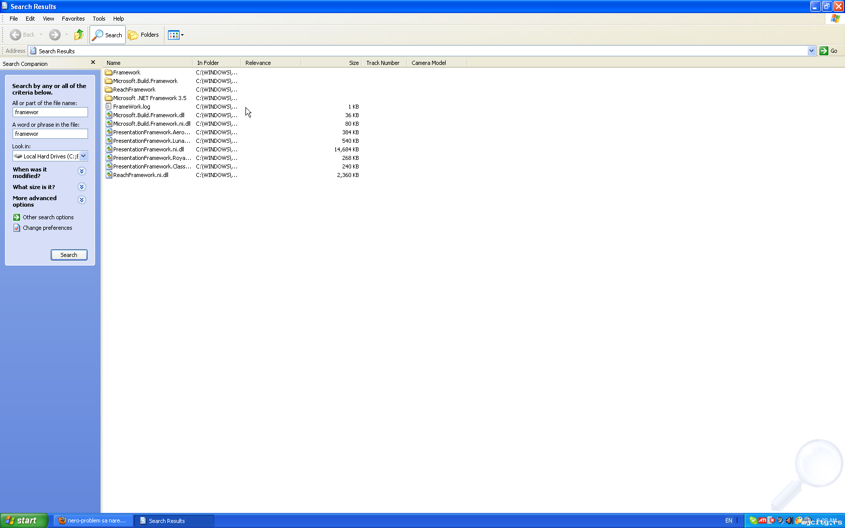This screenshot has width=845, height=528.
Task: Select Microsoft.Build.Framework.dll file icon
Action: [x=109, y=115]
